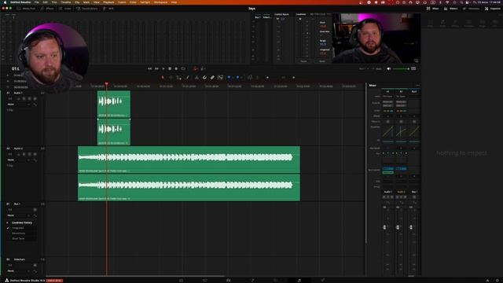The height and width of the screenshot is (283, 503).
Task: Toggle the Integrated loudness checkbox
Action: [9, 228]
